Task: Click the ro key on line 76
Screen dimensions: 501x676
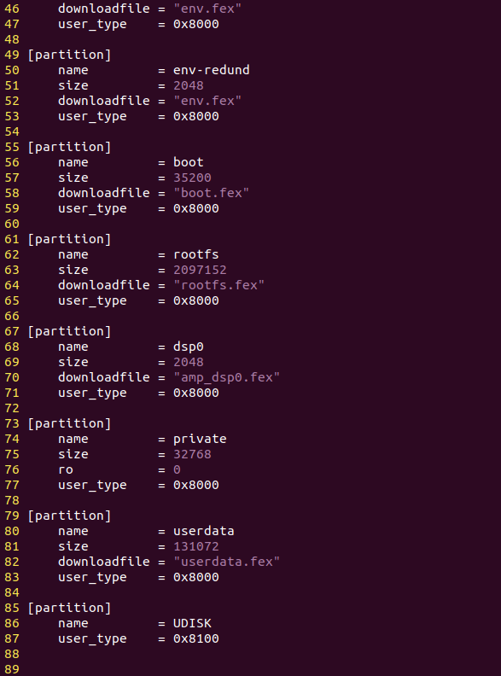Action: click(66, 469)
